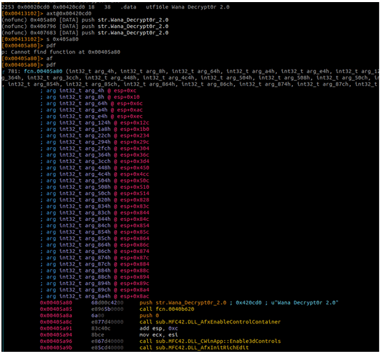Click the arg_364h @ esp+0x36c line
382x354 pixels.
pyautogui.click(x=95, y=155)
